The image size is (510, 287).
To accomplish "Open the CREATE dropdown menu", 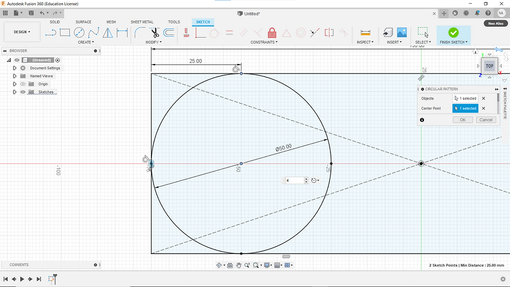I will click(86, 42).
